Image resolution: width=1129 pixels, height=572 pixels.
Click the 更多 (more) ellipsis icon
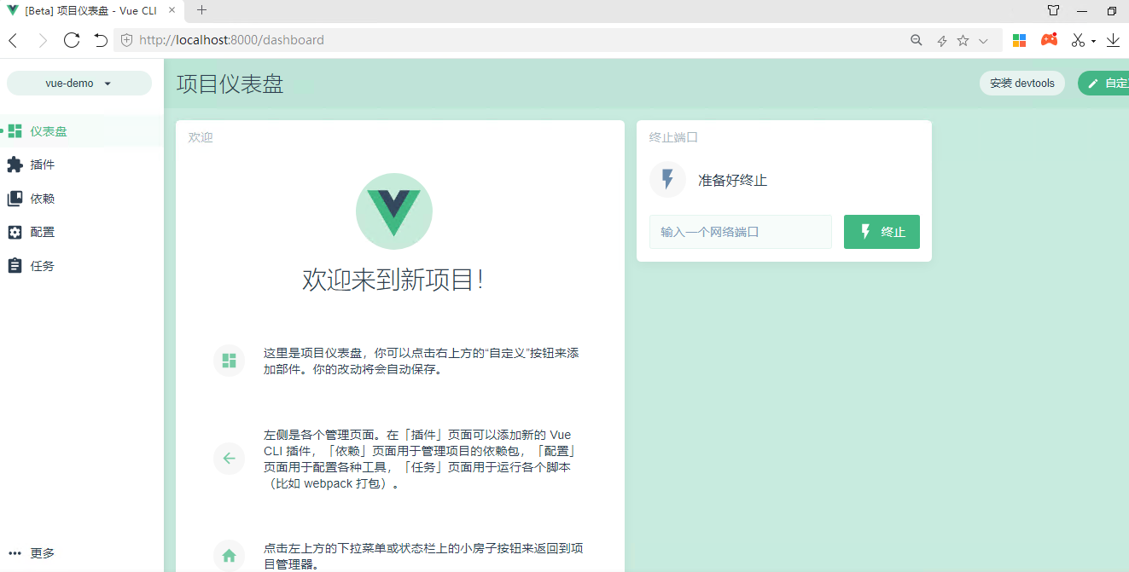[15, 552]
